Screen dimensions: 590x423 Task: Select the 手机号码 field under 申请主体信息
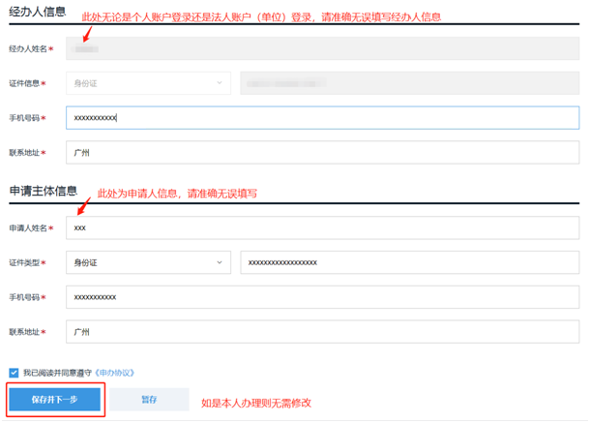tap(322, 297)
